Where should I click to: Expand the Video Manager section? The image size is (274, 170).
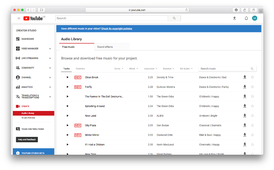(50, 49)
